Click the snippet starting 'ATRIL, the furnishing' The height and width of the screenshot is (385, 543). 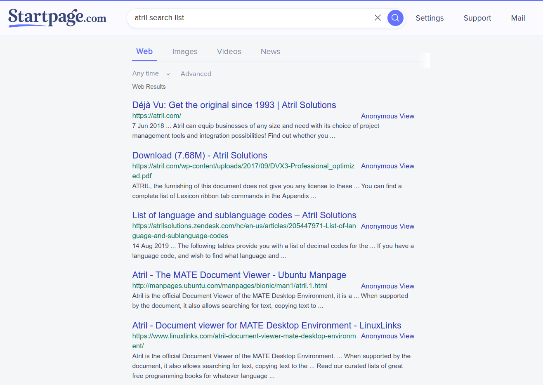tap(267, 191)
